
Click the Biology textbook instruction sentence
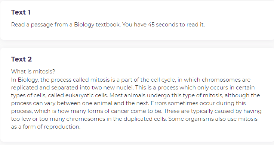point(108,25)
